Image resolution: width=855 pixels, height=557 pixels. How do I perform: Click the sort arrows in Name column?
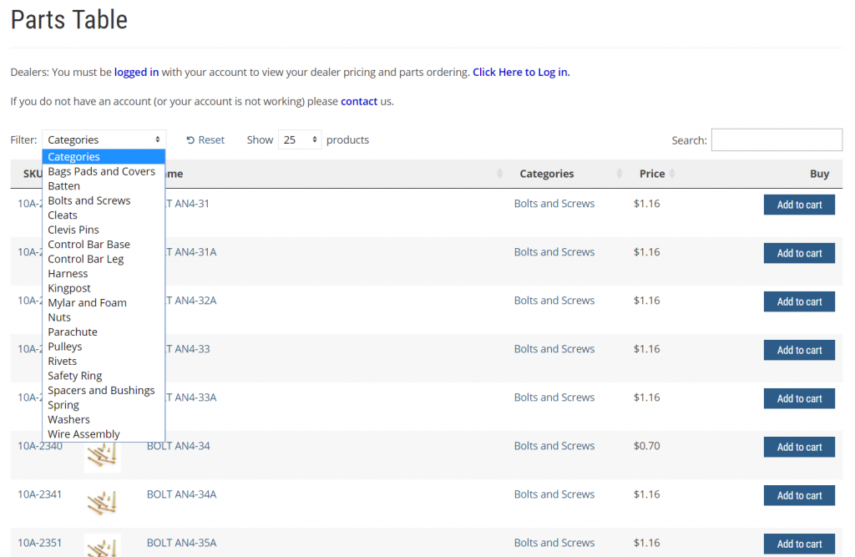(499, 174)
